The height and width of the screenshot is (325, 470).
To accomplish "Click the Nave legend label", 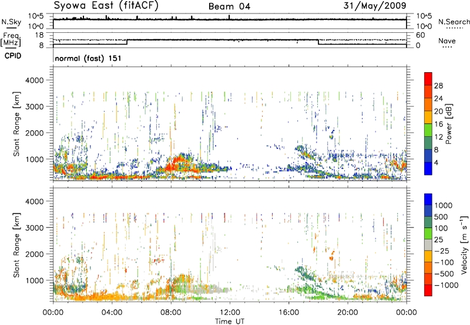I will point(447,40).
